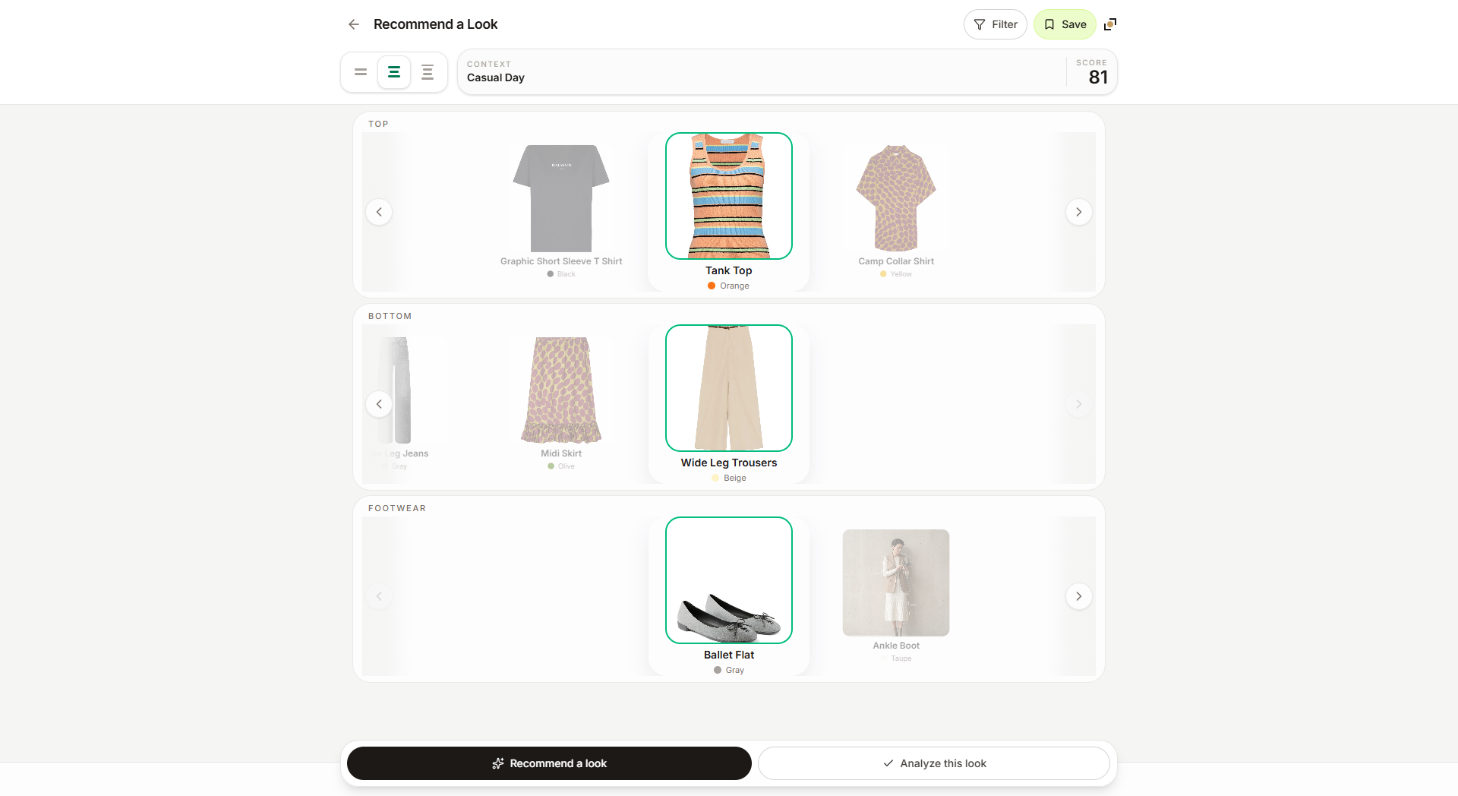Toggle selection of the gray Ballet Flat
The height and width of the screenshot is (796, 1458).
click(x=728, y=580)
